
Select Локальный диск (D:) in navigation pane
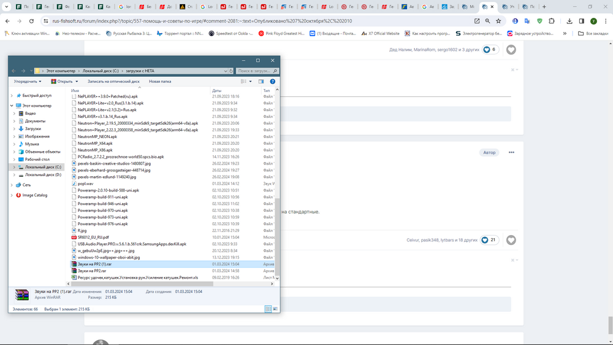coord(42,175)
